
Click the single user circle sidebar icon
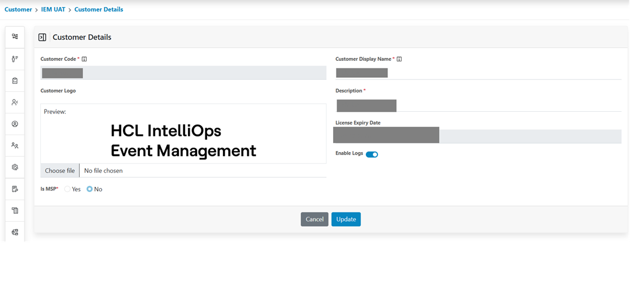click(15, 124)
